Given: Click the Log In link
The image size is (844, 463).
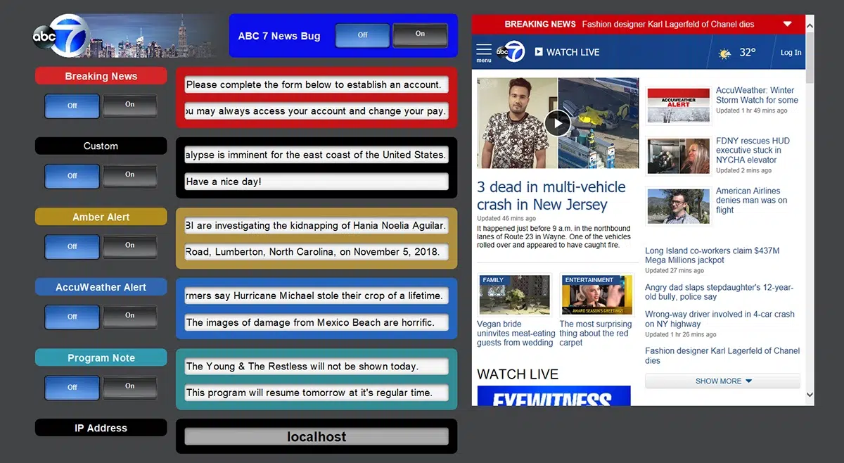Looking at the screenshot, I should (x=791, y=53).
